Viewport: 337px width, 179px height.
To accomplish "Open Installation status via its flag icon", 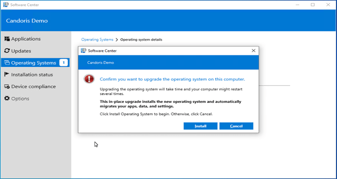I will pyautogui.click(x=7, y=75).
